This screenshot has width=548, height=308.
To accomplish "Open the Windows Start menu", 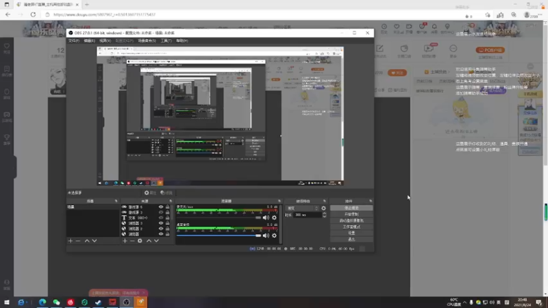I will (x=7, y=302).
